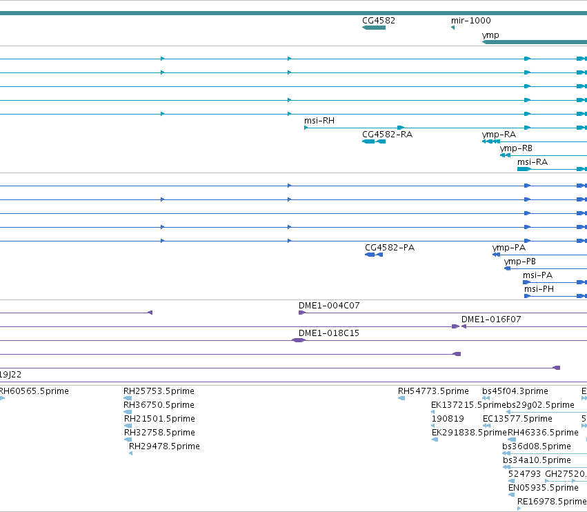Select the EK137215.5prime EST label
Image resolution: width=587 pixels, height=512 pixels.
pos(468,405)
